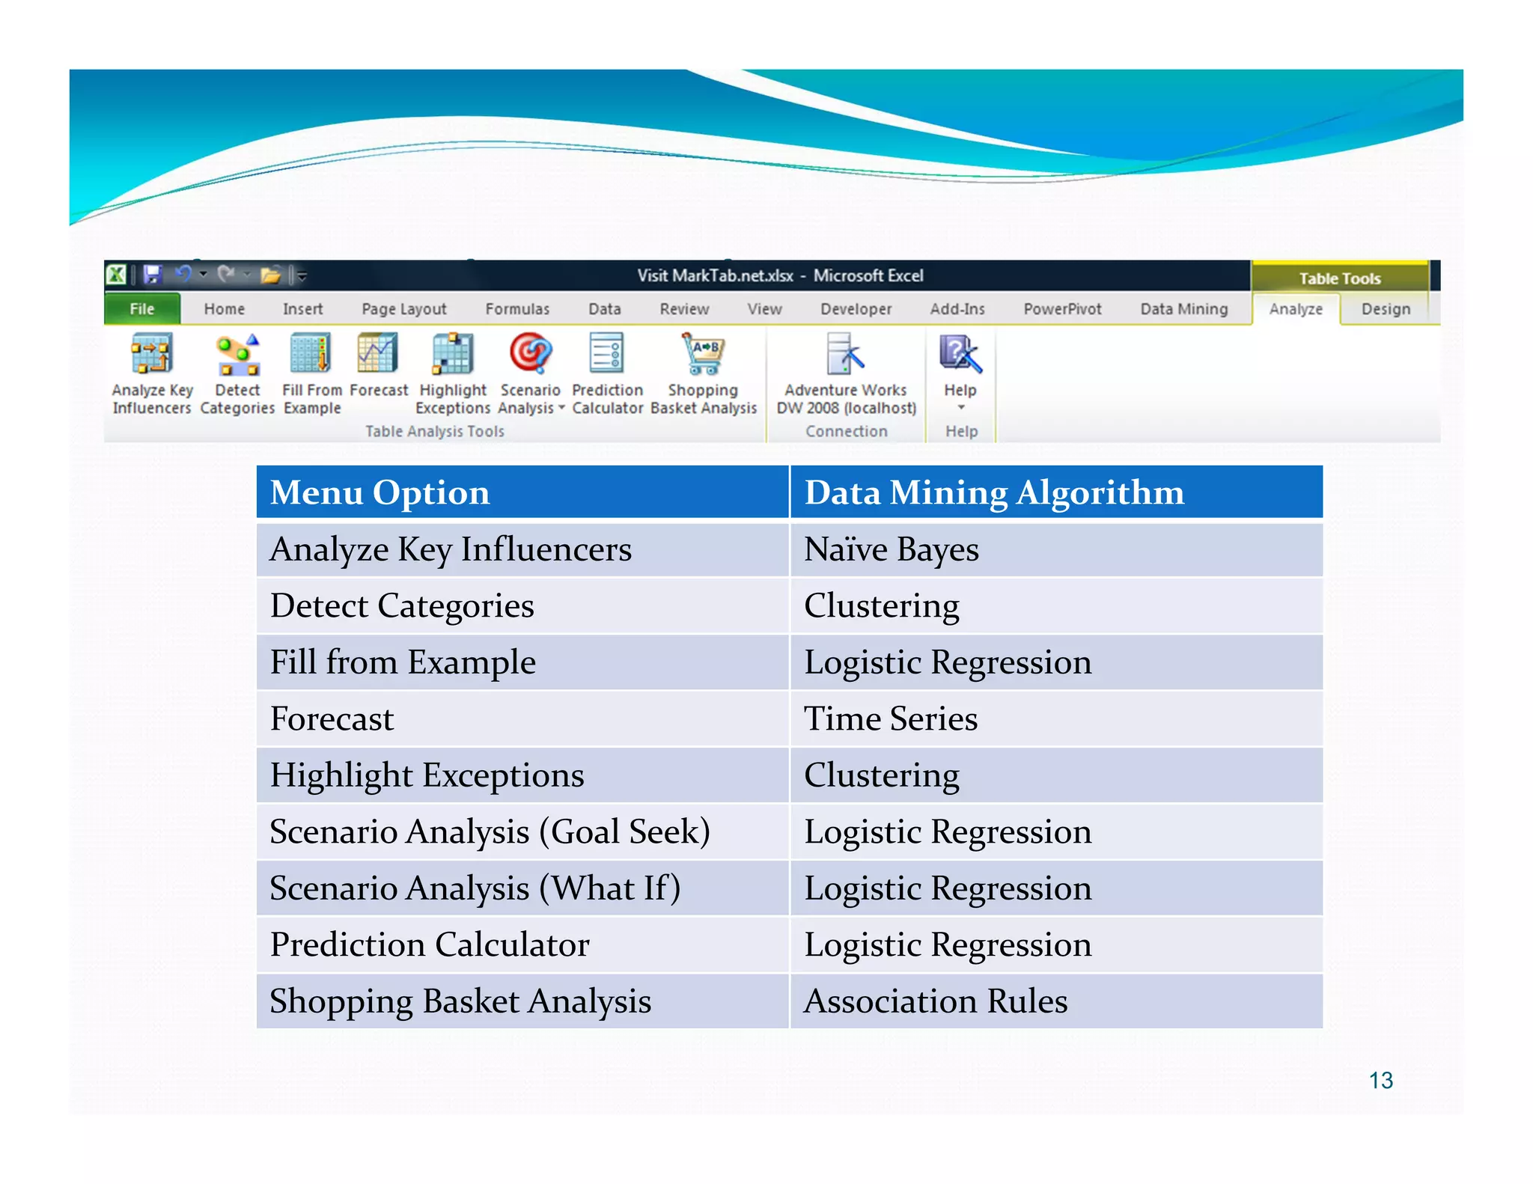Switch to the Design tab under Table Tools
Image resolution: width=1533 pixels, height=1184 pixels.
[x=1386, y=309]
